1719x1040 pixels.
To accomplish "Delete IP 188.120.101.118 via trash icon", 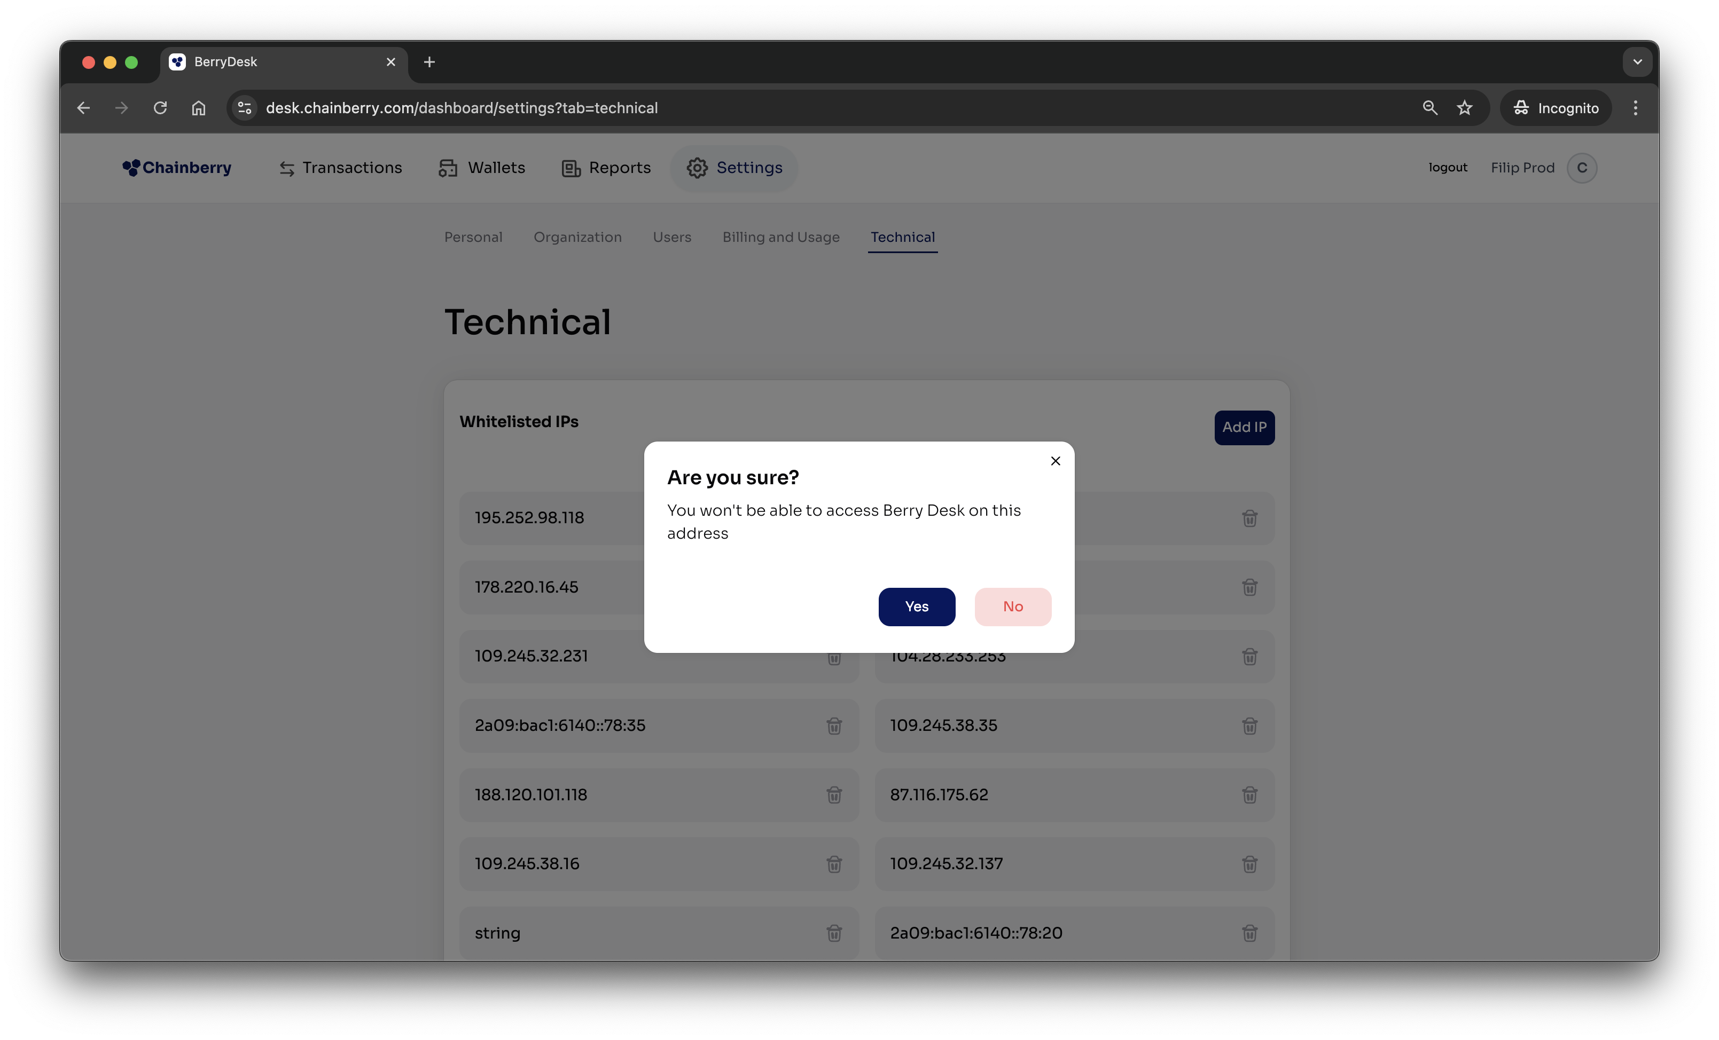I will [x=834, y=794].
